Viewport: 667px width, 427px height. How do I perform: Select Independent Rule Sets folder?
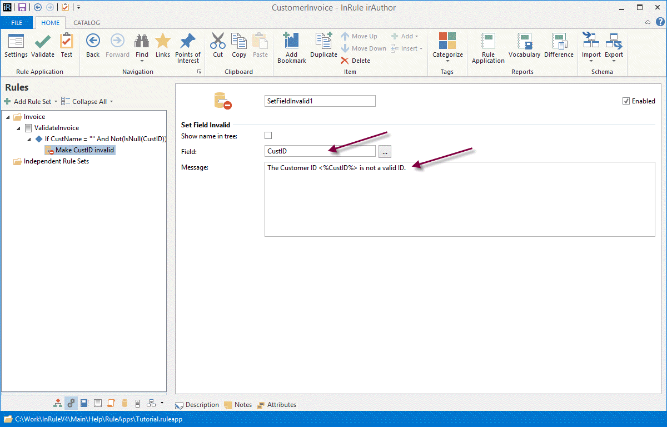(x=56, y=161)
